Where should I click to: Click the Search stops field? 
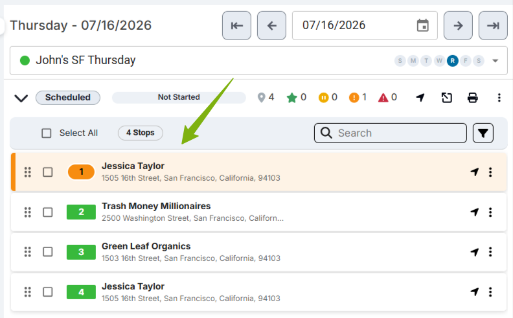391,133
